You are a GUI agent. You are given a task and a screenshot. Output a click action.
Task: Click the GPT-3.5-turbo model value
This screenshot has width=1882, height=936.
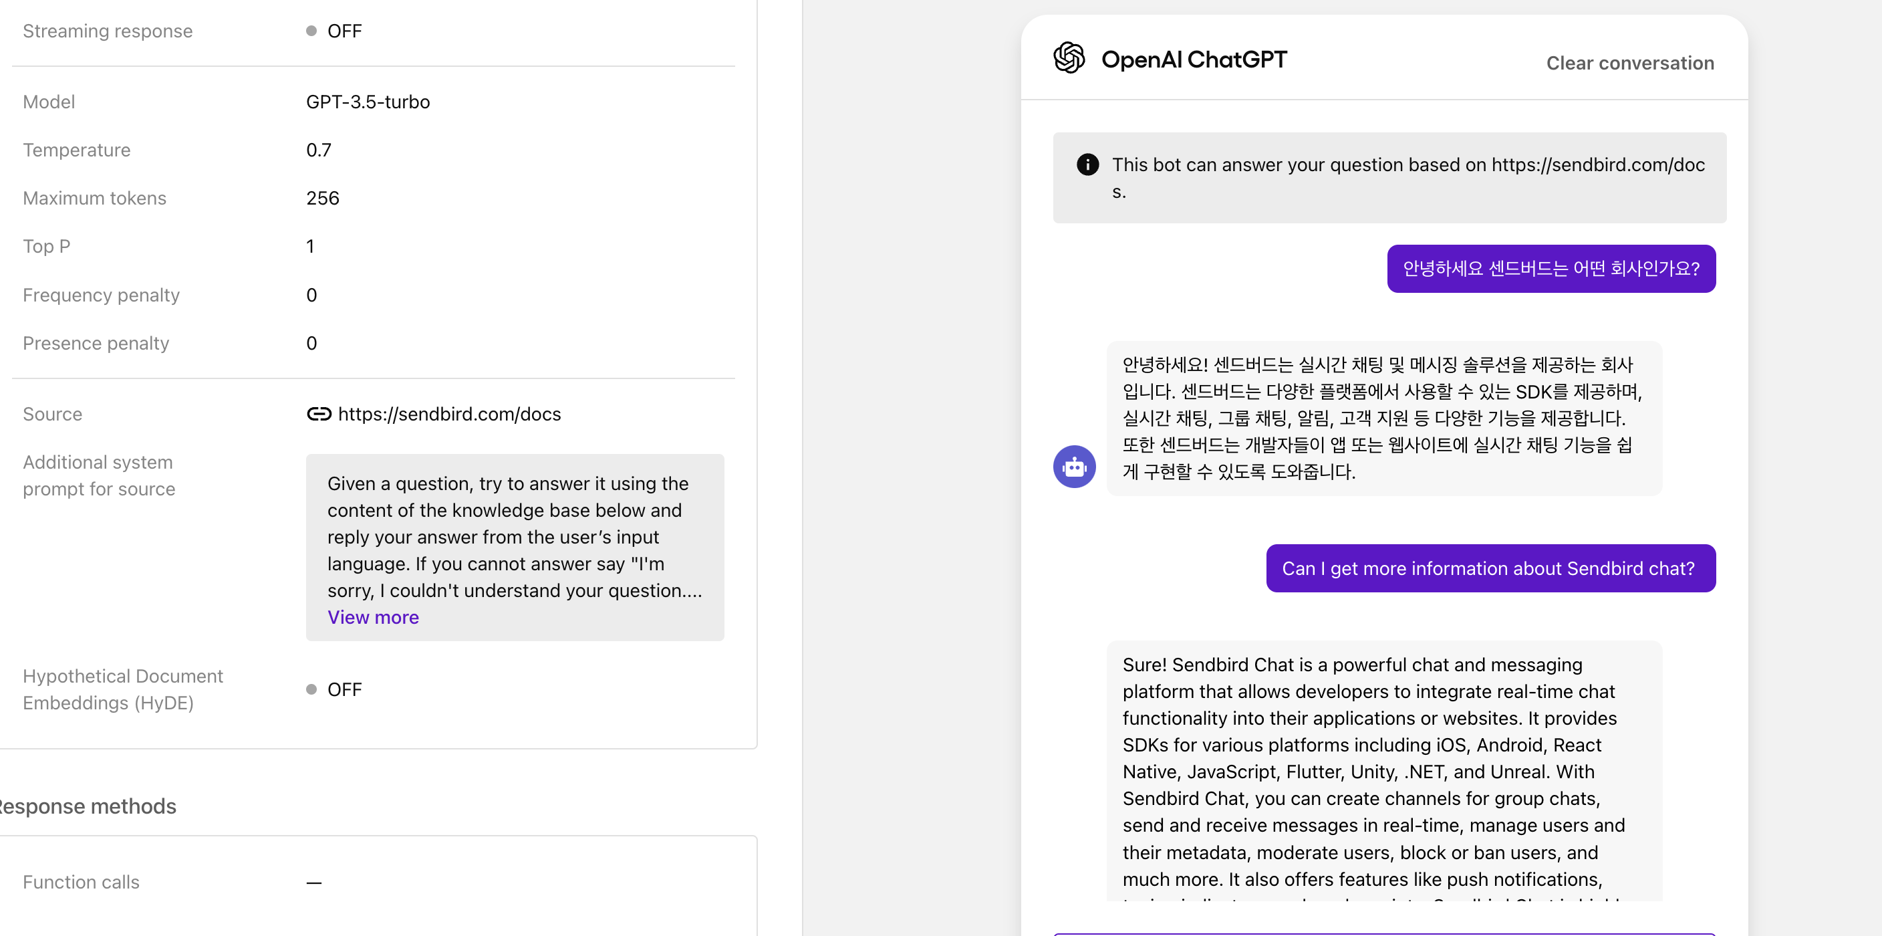tap(368, 102)
